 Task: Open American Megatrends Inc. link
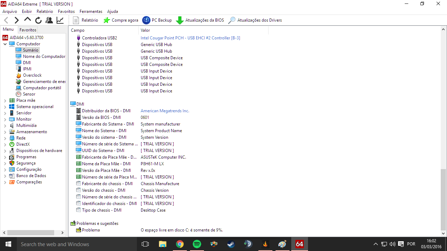tap(165, 111)
